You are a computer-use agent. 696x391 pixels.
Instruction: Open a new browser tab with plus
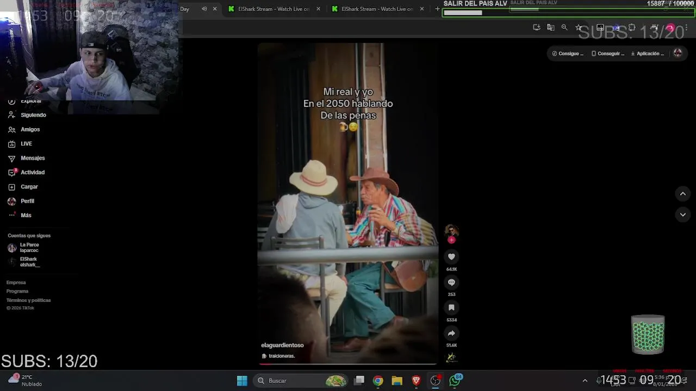pyautogui.click(x=437, y=9)
